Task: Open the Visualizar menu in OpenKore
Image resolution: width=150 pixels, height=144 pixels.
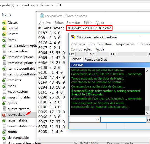Action: pyautogui.click(x=105, y=44)
